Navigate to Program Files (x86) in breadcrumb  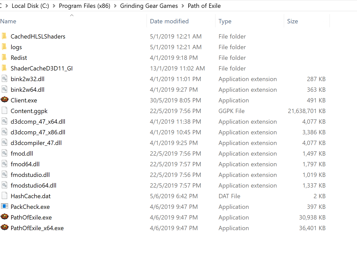85,6
